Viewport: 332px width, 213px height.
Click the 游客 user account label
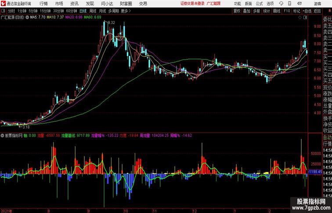(x=318, y=3)
